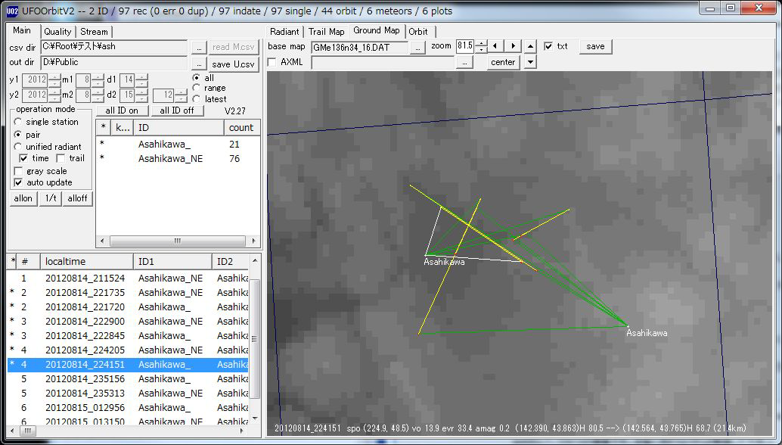The height and width of the screenshot is (445, 782).
Task: Browse for the base map file
Action: [x=417, y=47]
